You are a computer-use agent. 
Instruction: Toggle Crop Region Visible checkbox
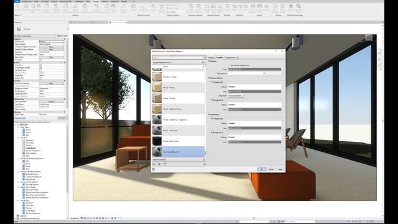click(x=40, y=68)
